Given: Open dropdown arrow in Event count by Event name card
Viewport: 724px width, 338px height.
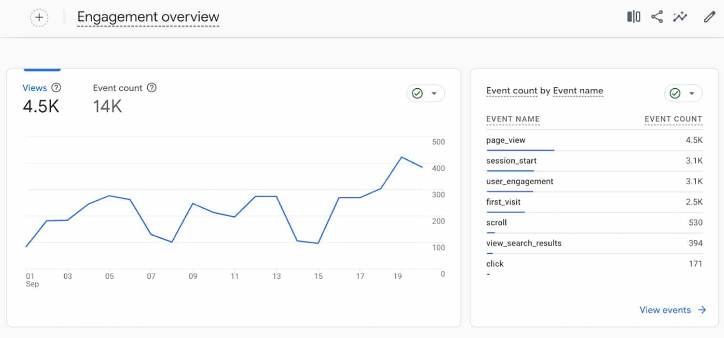Looking at the screenshot, I should 692,93.
